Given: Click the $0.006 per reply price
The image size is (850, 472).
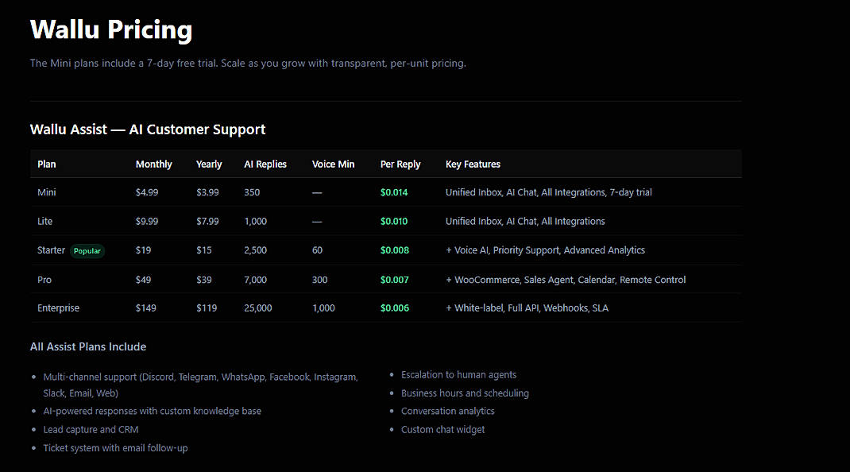Looking at the screenshot, I should tap(395, 308).
